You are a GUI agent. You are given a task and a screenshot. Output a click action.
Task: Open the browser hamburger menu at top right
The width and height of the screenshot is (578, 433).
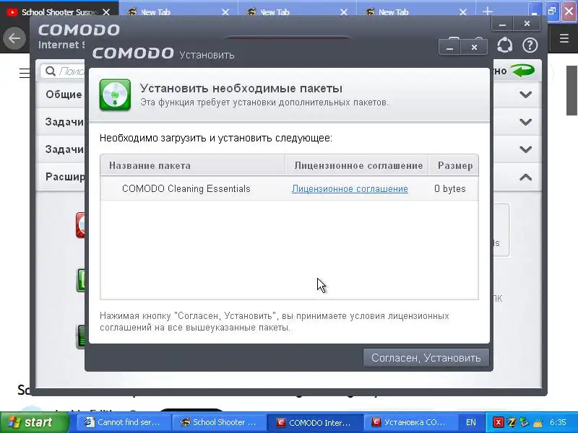[564, 38]
